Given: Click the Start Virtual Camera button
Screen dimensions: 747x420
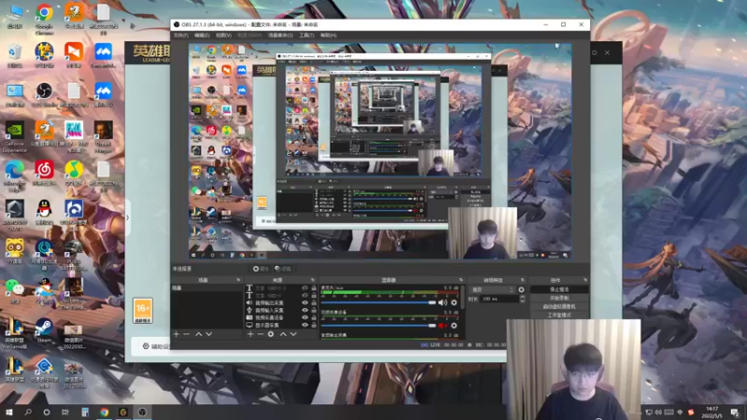Looking at the screenshot, I should [x=559, y=307].
